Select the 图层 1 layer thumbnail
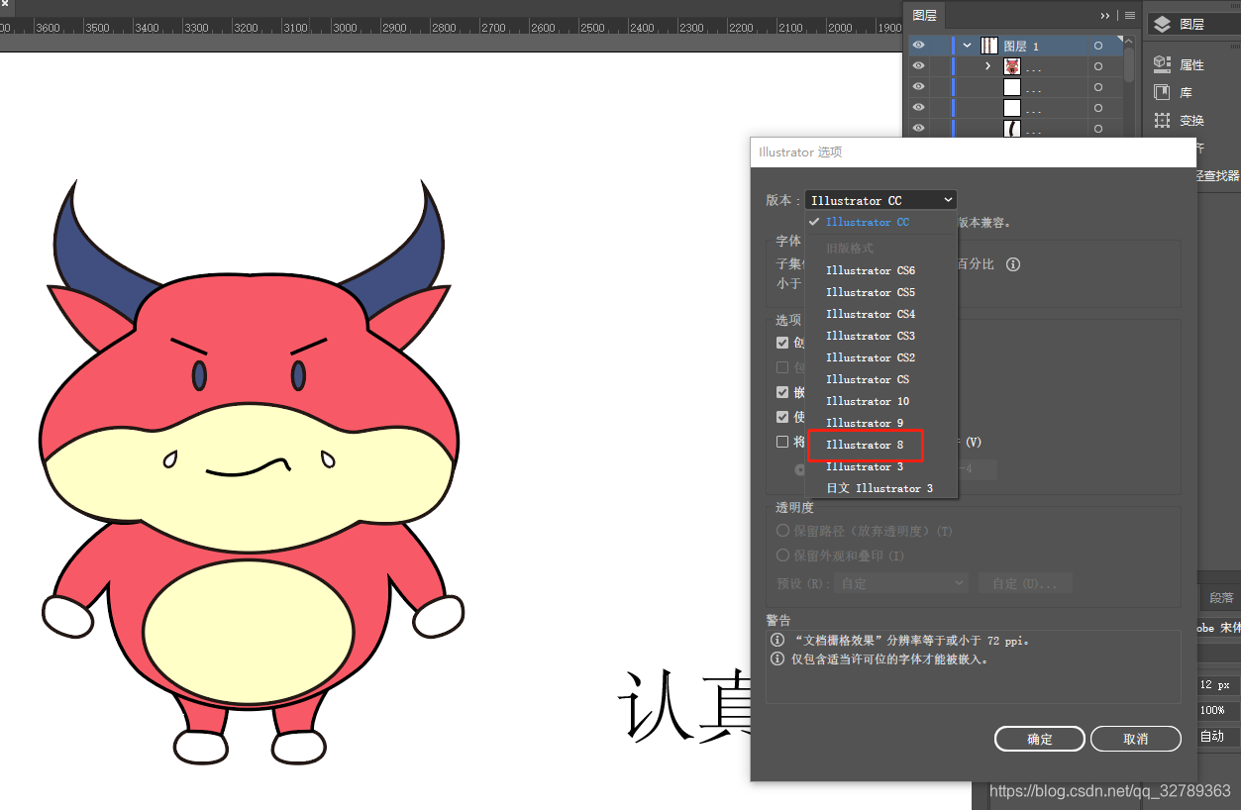This screenshot has width=1241, height=810. point(988,46)
